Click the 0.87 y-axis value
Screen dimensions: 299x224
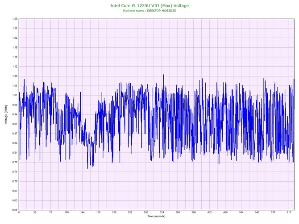click(15, 134)
